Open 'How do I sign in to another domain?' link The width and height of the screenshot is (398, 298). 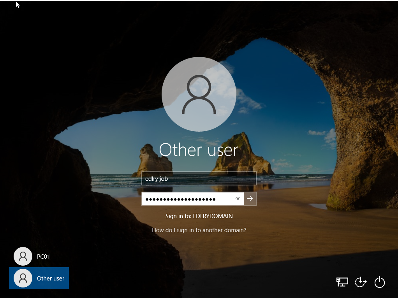tap(199, 230)
